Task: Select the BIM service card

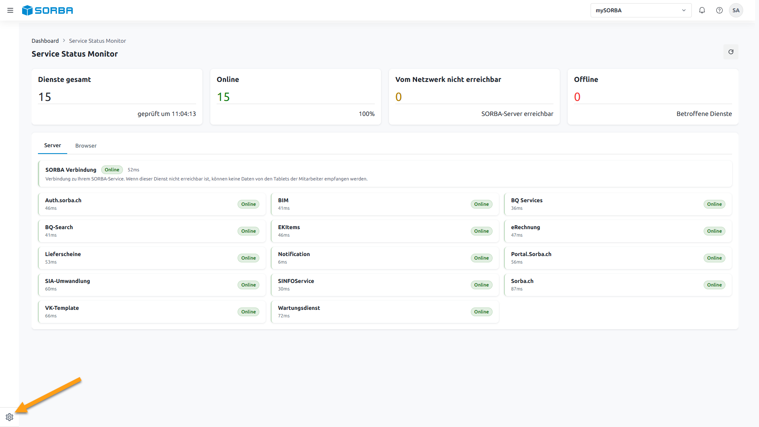Action: point(385,204)
